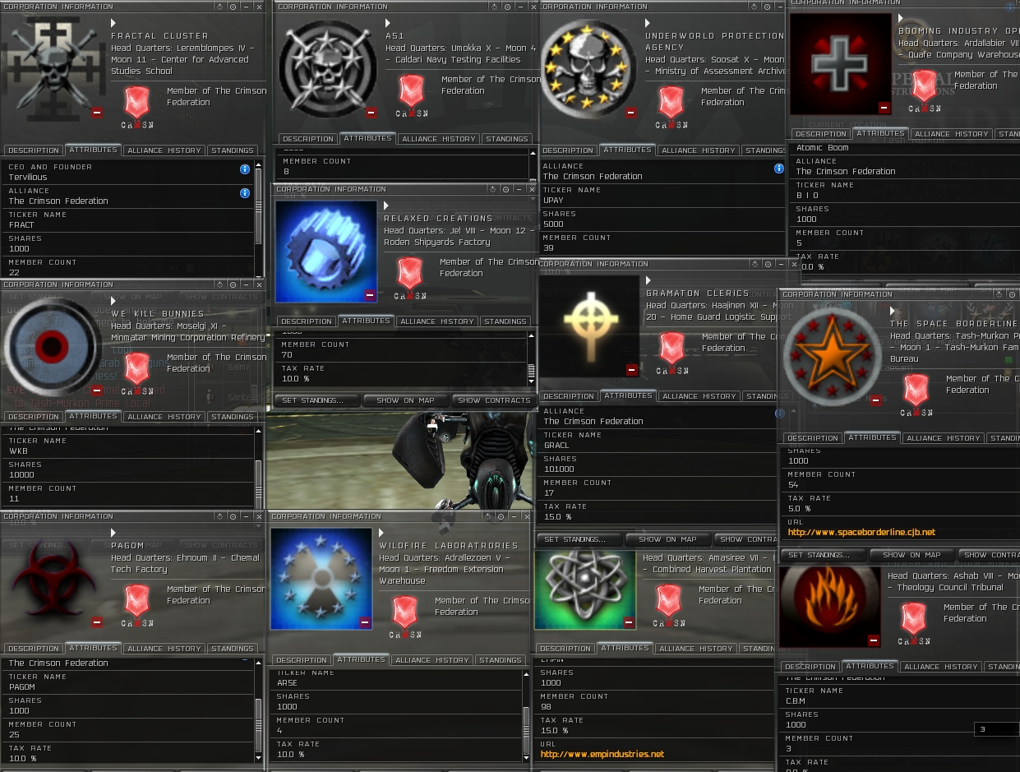Expand the triangle menu above Fractal Cluster name
1020x772 pixels.
coord(113,24)
